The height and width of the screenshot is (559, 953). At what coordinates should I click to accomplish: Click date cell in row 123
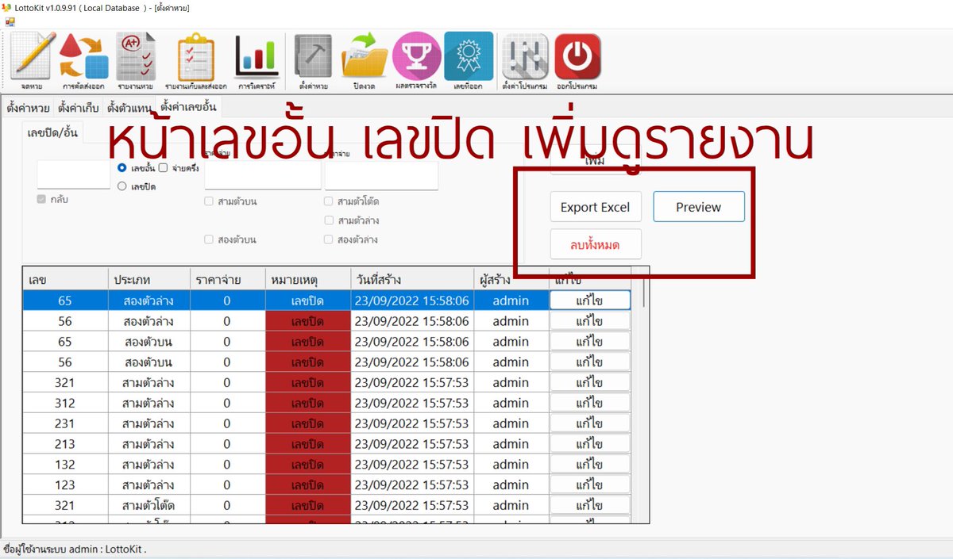click(412, 484)
